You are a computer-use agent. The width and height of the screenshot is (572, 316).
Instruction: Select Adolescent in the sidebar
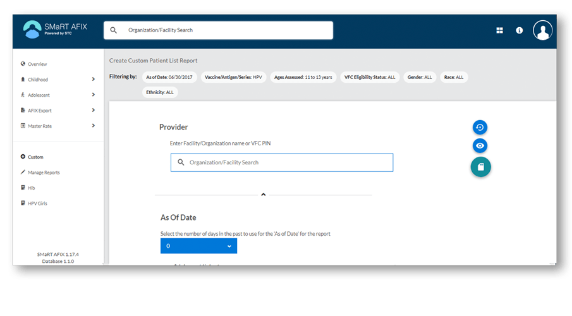point(39,95)
